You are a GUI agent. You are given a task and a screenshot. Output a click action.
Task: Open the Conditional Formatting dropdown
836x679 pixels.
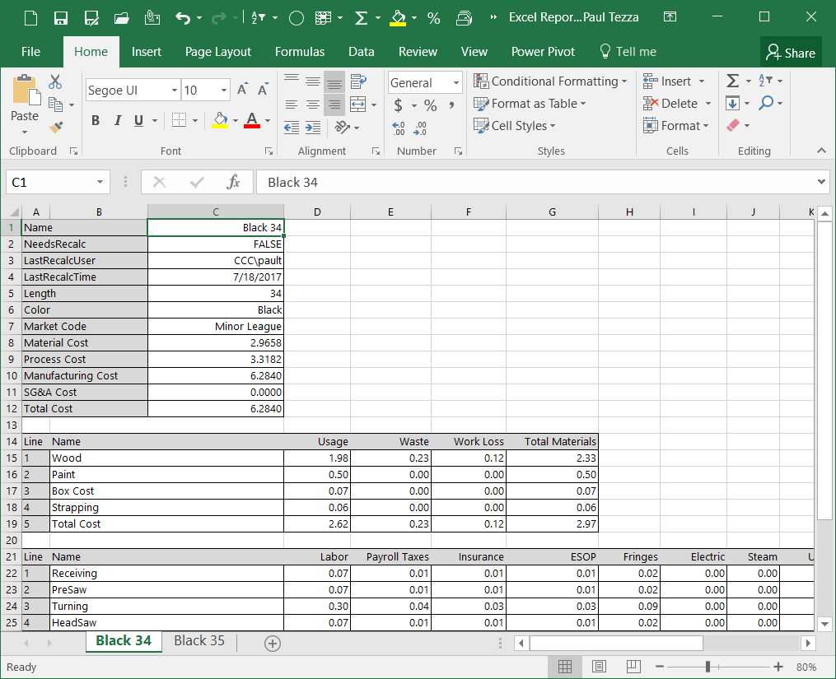(x=550, y=81)
